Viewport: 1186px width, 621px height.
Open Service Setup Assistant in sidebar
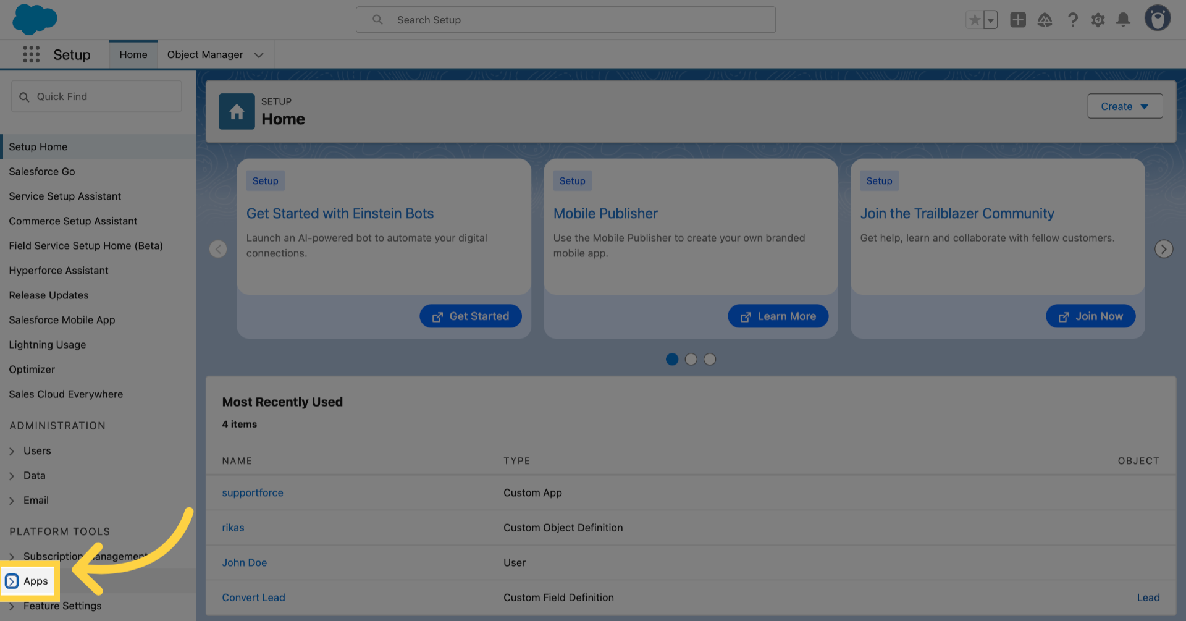point(65,196)
